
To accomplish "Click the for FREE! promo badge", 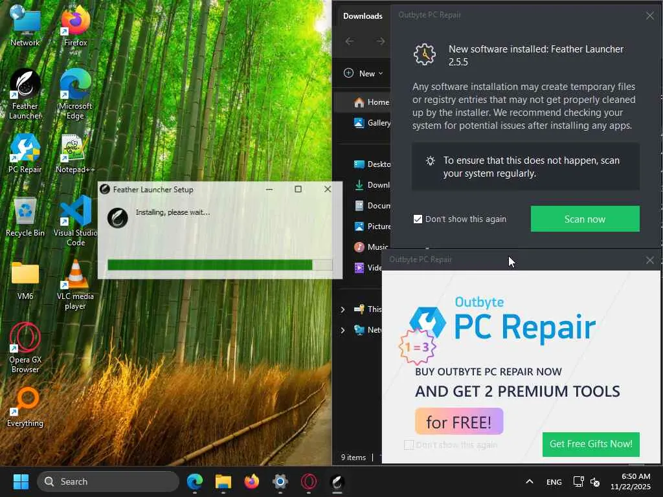I will (x=459, y=421).
